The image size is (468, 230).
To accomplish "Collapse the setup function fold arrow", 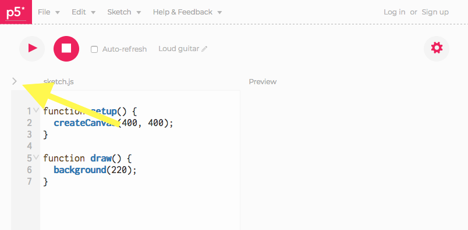I will pos(36,110).
